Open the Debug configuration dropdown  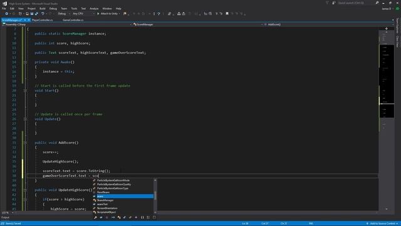point(63,14)
